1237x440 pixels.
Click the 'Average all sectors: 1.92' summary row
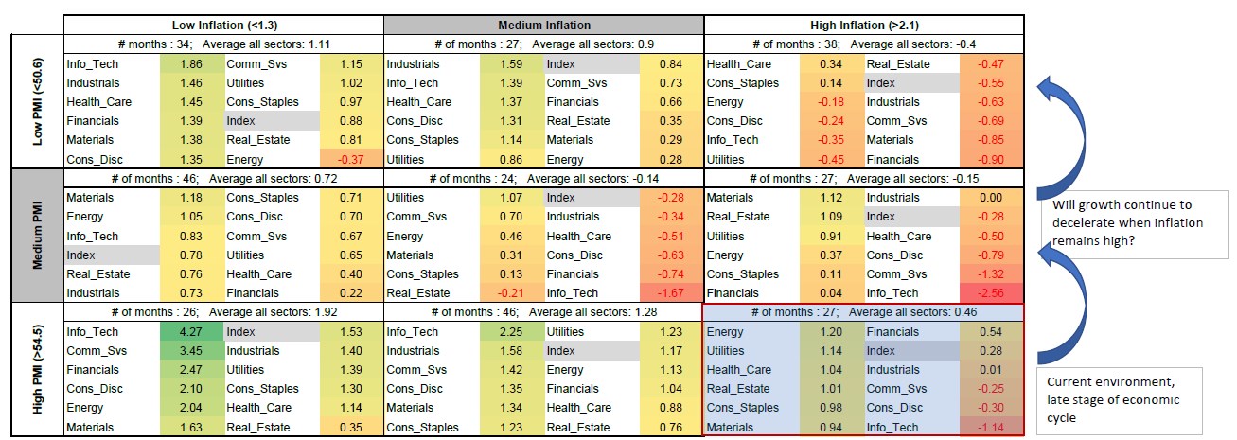[x=223, y=312]
